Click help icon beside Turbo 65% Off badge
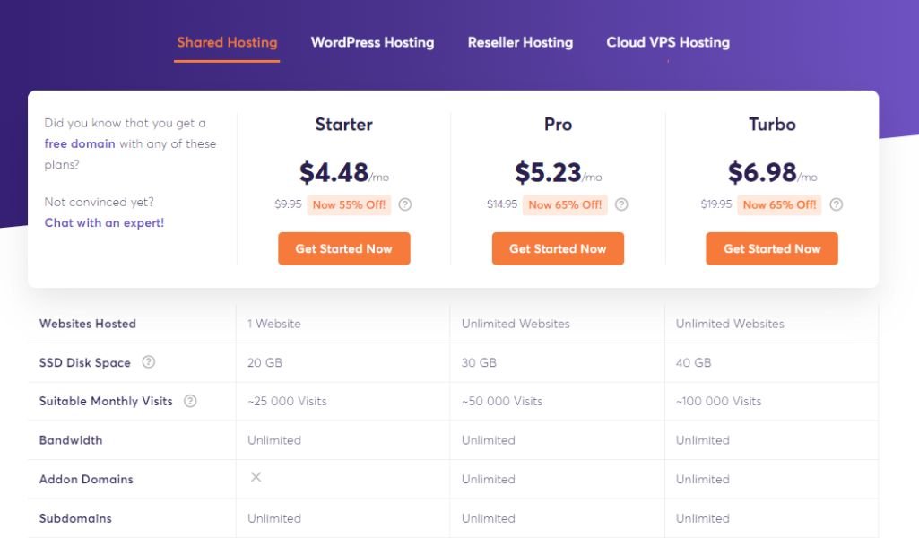919x538 pixels. (837, 204)
